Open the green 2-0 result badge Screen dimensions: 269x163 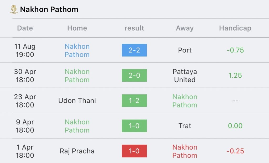pyautogui.click(x=134, y=75)
